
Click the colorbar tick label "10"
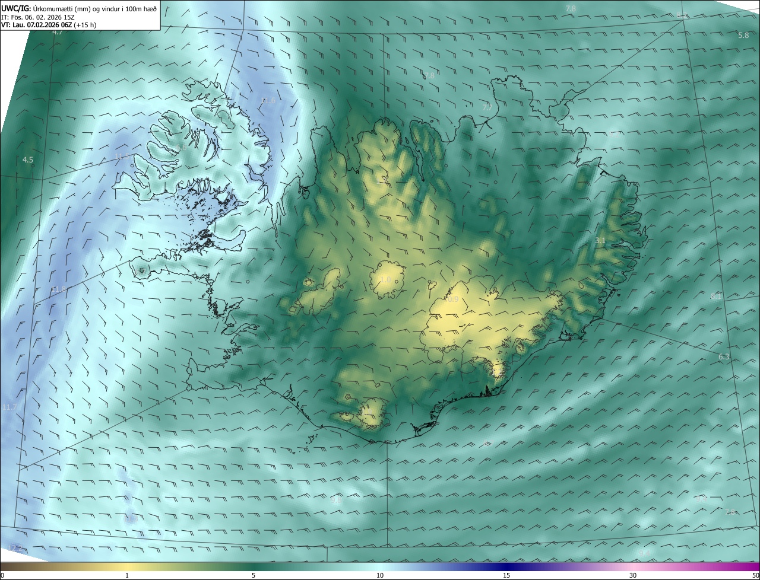coord(380,575)
